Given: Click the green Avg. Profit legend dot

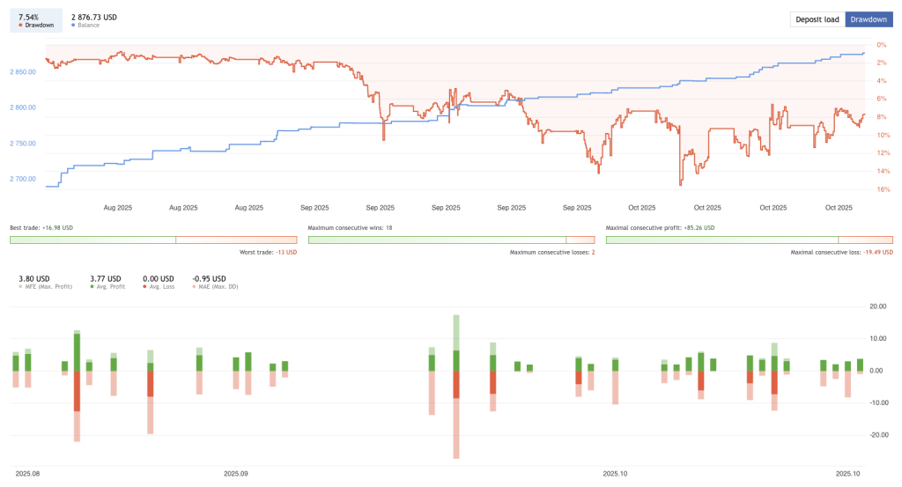Looking at the screenshot, I should point(92,287).
